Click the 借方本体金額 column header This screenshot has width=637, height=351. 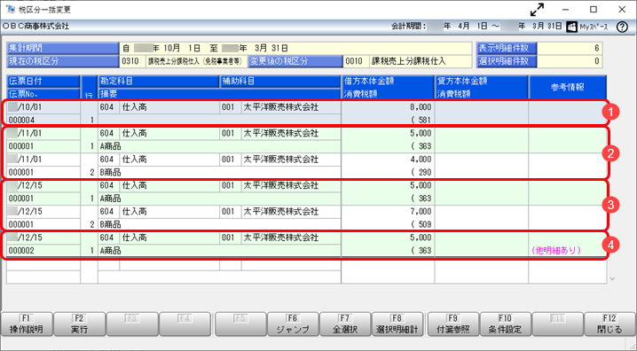coord(388,81)
